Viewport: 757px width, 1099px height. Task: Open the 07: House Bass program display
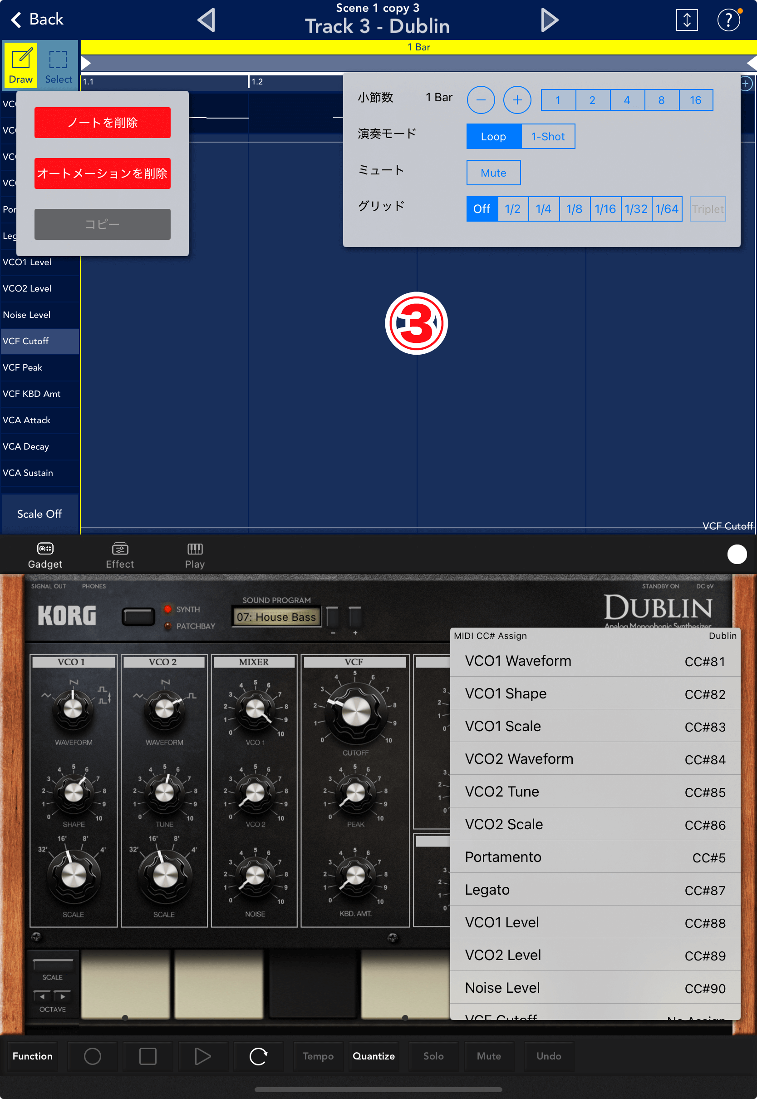tap(276, 617)
